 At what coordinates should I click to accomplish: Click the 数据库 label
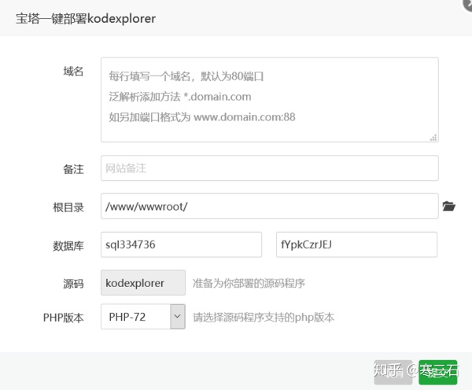pyautogui.click(x=68, y=246)
